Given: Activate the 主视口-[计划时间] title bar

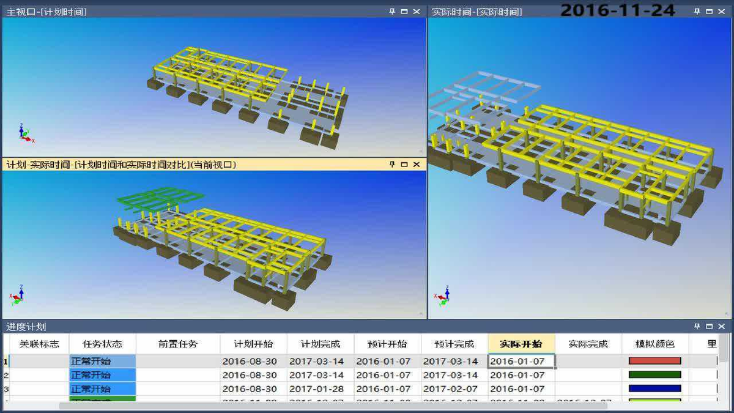Looking at the screenshot, I should 213,12.
